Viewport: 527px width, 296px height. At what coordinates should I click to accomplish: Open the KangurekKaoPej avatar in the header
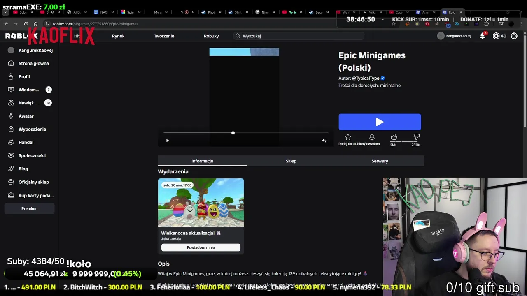click(441, 36)
